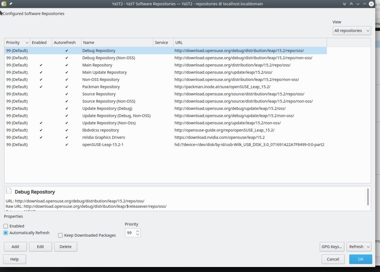Select the Source Repository (Non-OSS) row
This screenshot has width=380, height=272.
click(x=166, y=101)
